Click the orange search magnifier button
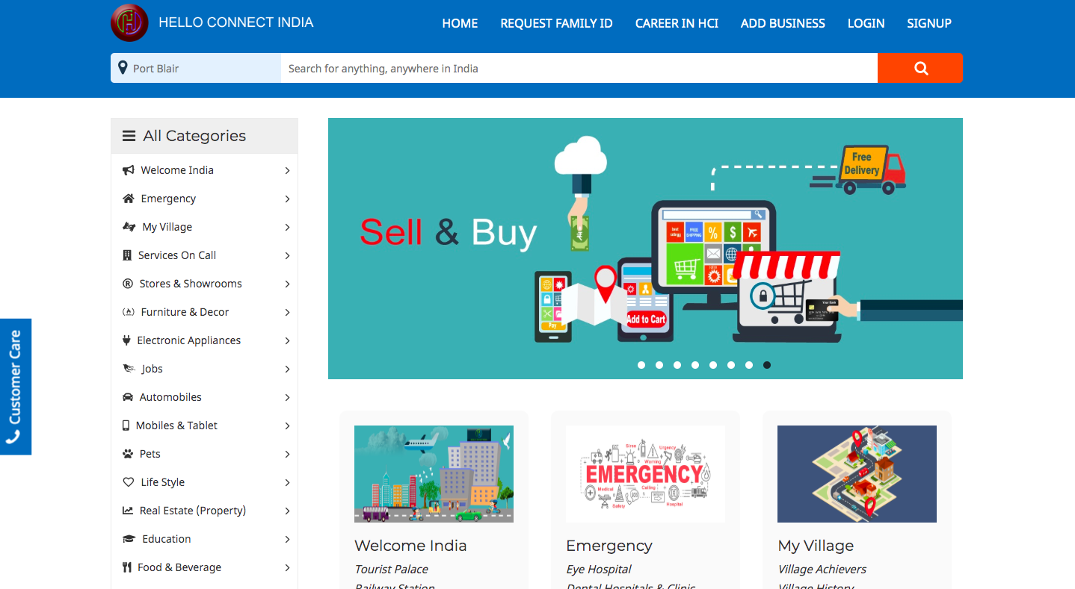 (920, 68)
